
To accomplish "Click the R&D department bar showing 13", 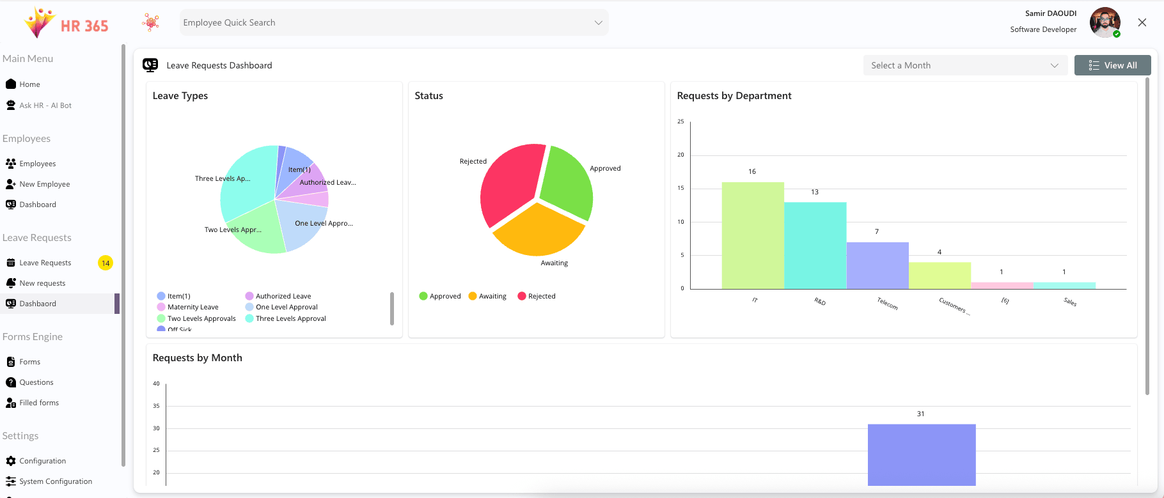I will (x=815, y=245).
